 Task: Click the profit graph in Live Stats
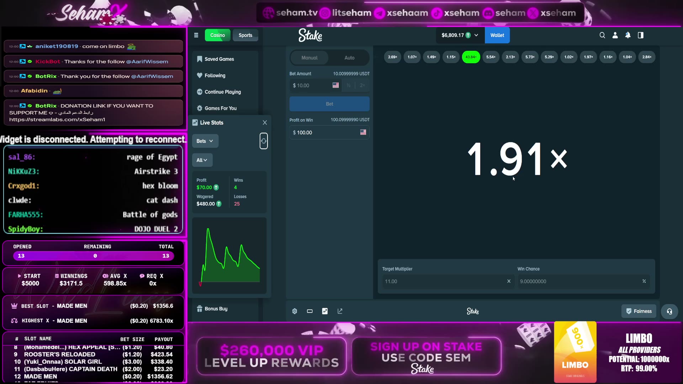click(x=229, y=256)
